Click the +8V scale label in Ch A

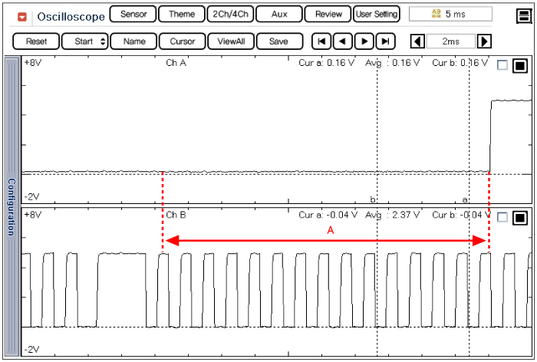coord(33,63)
